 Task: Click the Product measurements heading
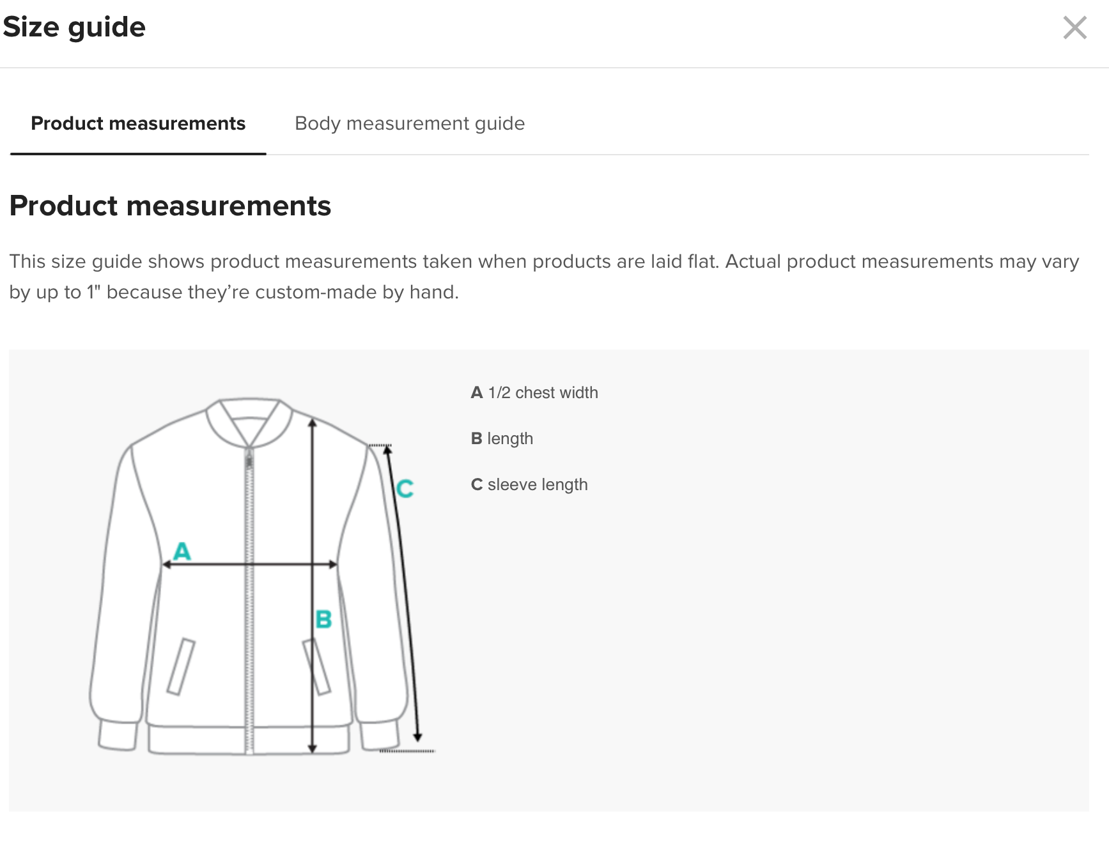click(170, 206)
